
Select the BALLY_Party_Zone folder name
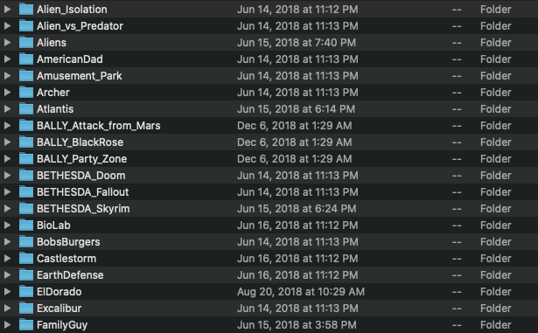[81, 159]
